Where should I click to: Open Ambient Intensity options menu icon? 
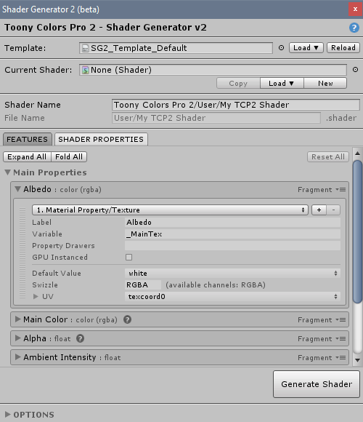click(x=340, y=358)
